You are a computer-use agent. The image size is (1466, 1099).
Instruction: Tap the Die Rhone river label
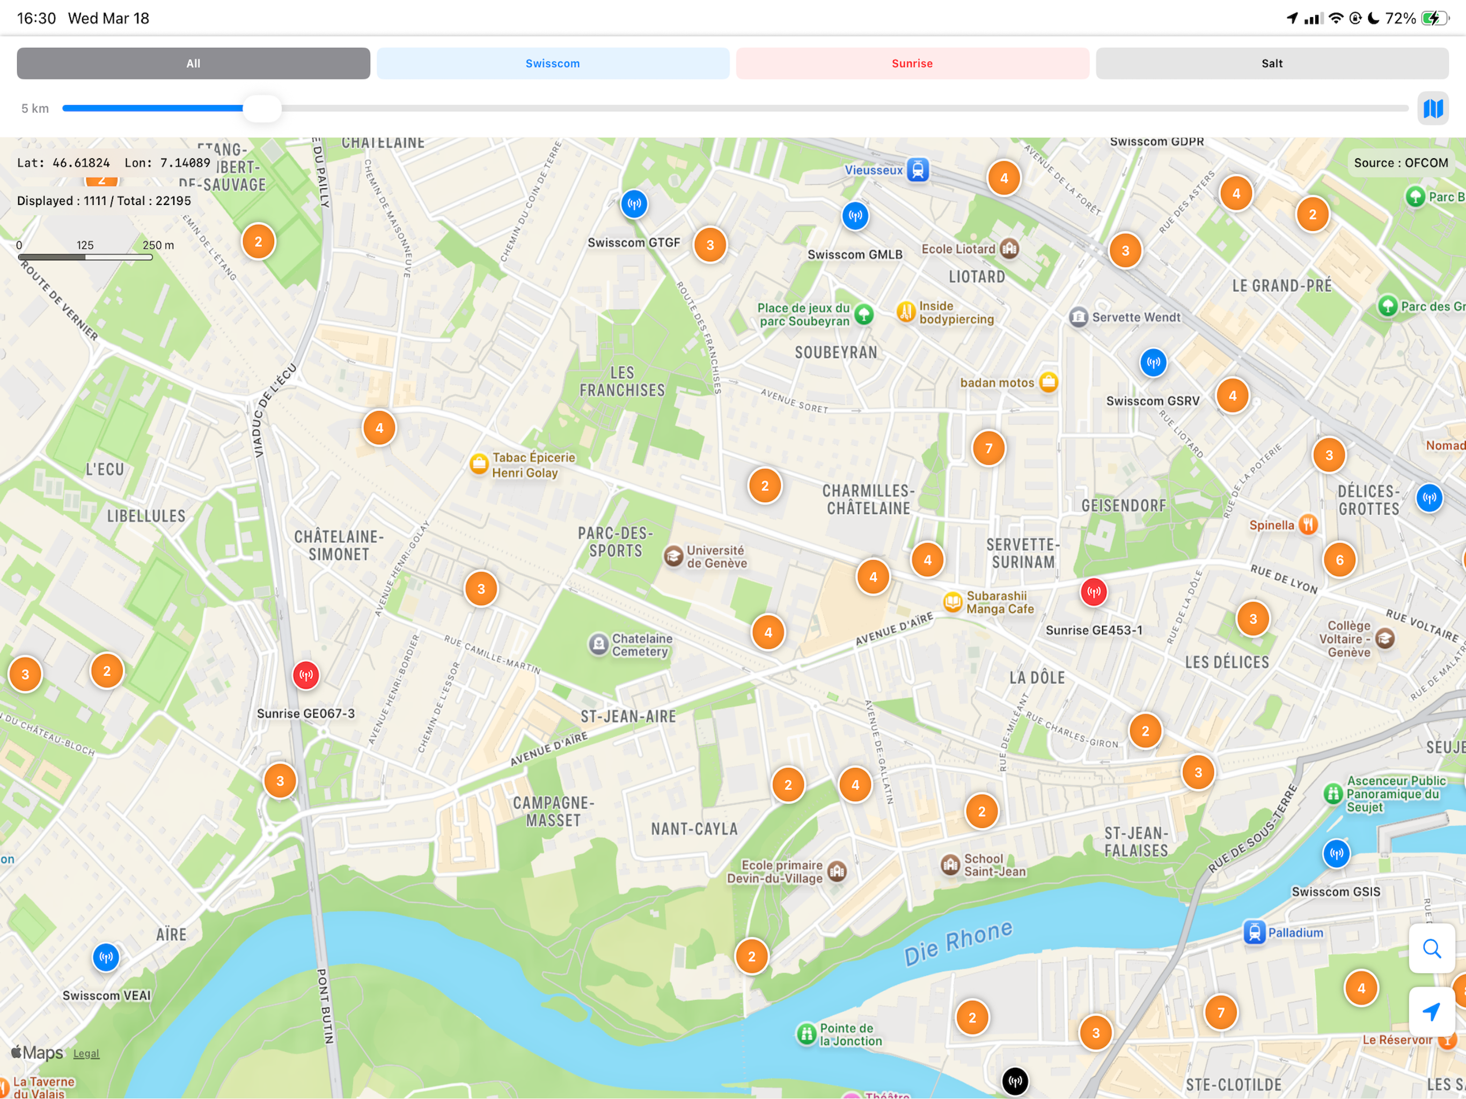coord(958,942)
